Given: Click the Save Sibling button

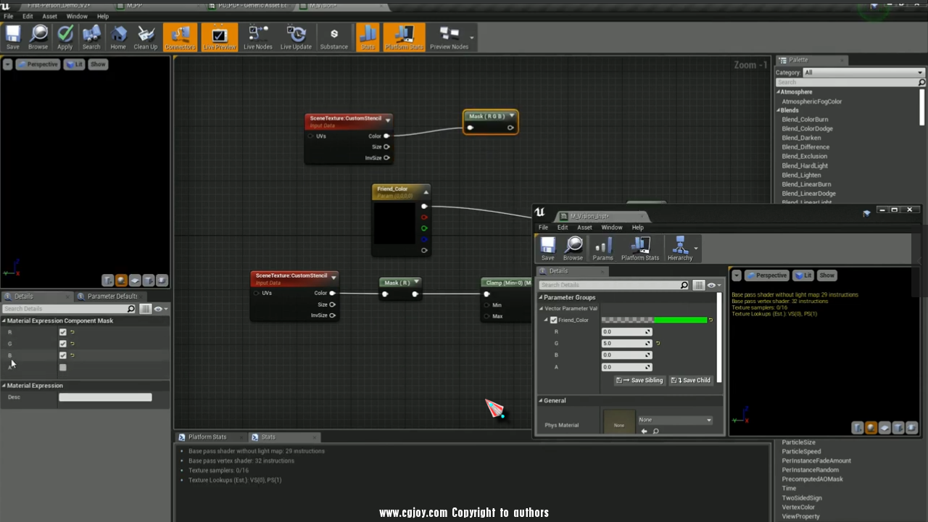Looking at the screenshot, I should click(x=639, y=380).
